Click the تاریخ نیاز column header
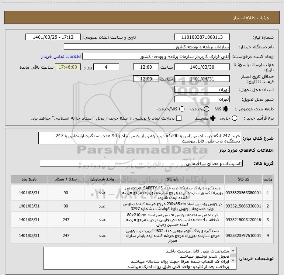The image size is (284, 275). (x=29, y=179)
